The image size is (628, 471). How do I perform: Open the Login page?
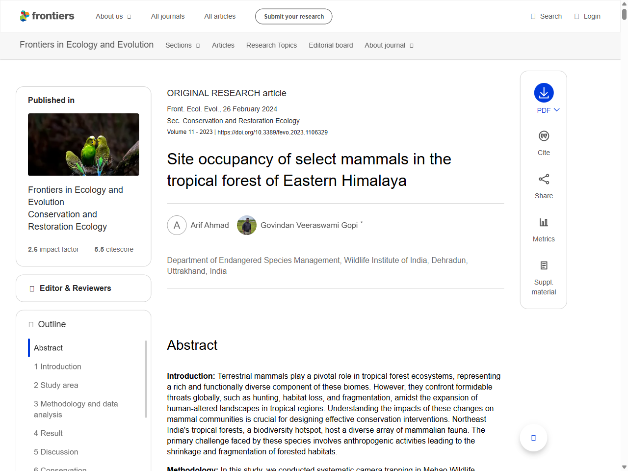coord(587,16)
